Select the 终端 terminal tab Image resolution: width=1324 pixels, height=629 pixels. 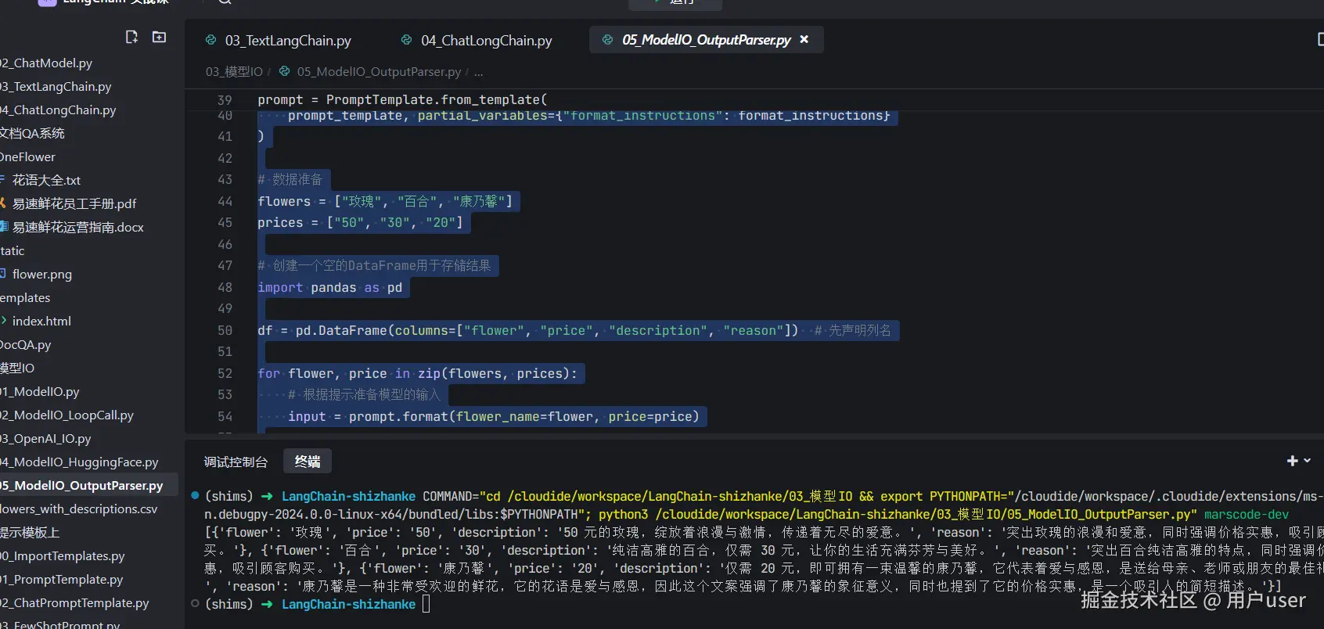[x=308, y=462]
